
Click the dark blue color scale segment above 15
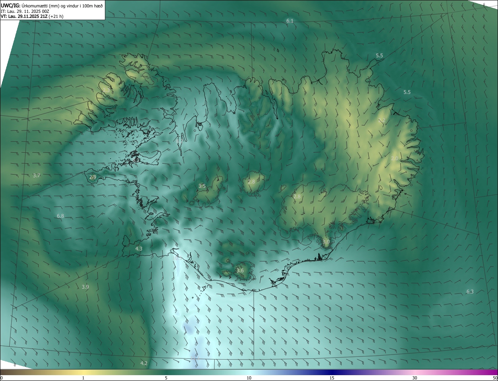pyautogui.click(x=332, y=372)
